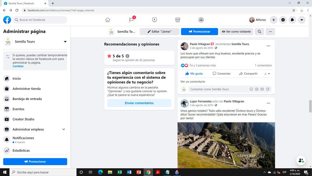
Task: Open options menu on Lujan's post
Action: [x=268, y=103]
